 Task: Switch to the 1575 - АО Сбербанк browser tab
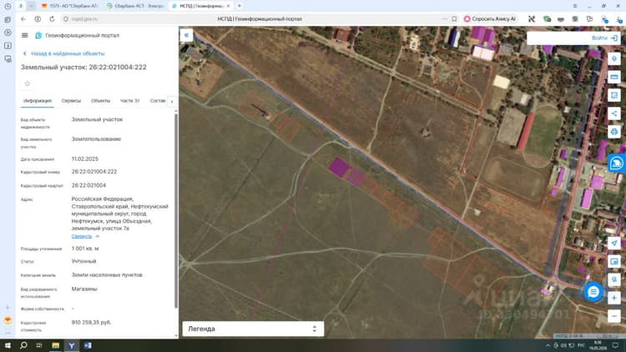(70, 6)
